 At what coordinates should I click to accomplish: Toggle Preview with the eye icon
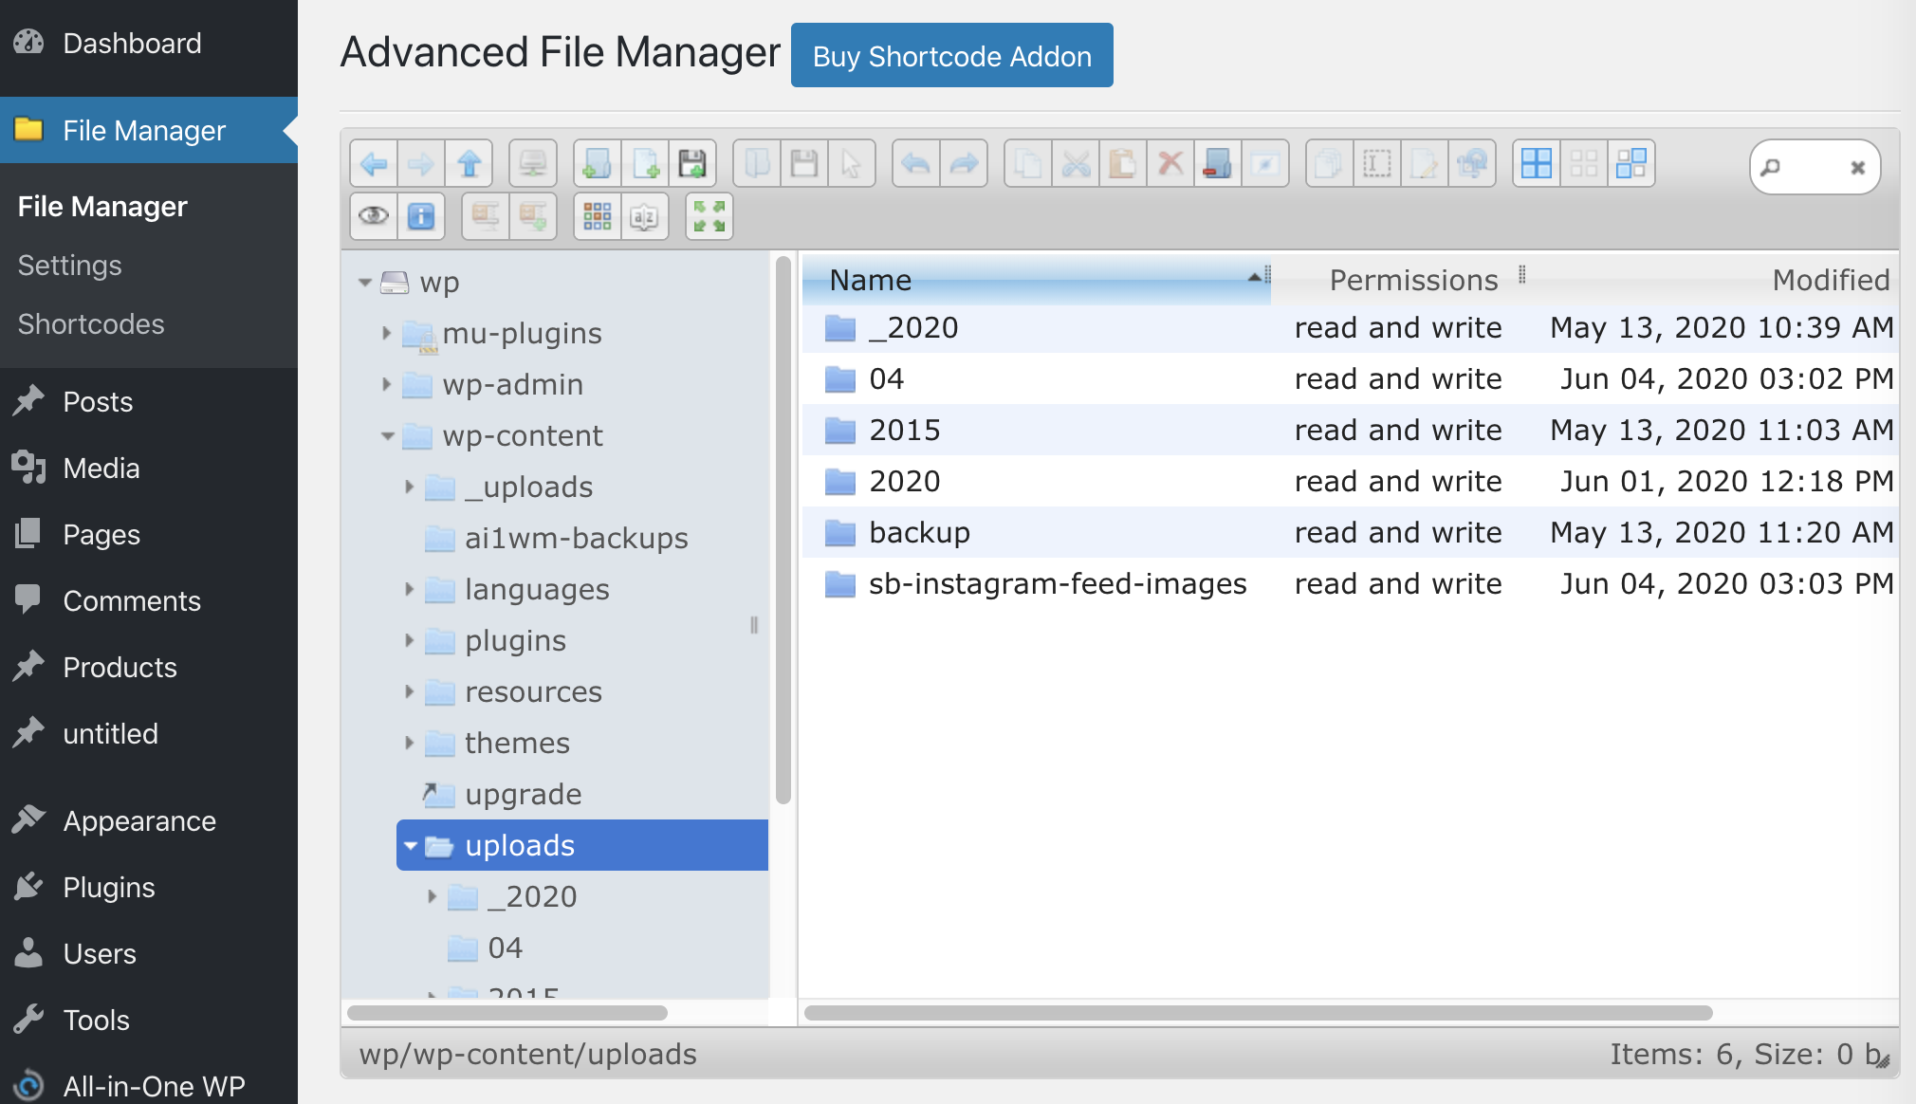coord(374,217)
